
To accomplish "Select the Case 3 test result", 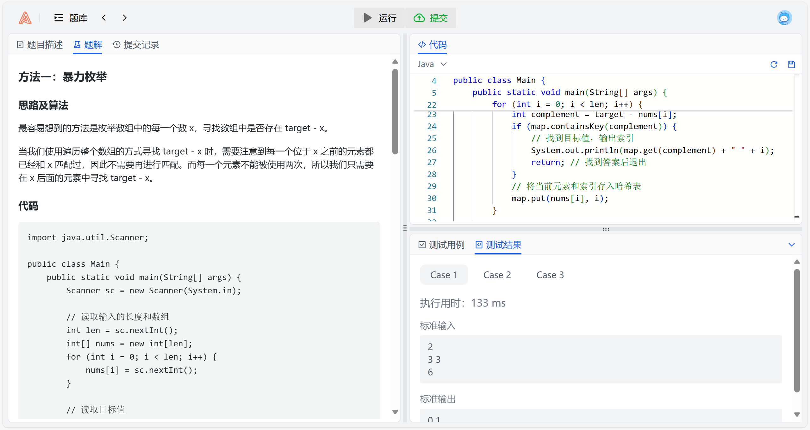I will click(x=550, y=275).
